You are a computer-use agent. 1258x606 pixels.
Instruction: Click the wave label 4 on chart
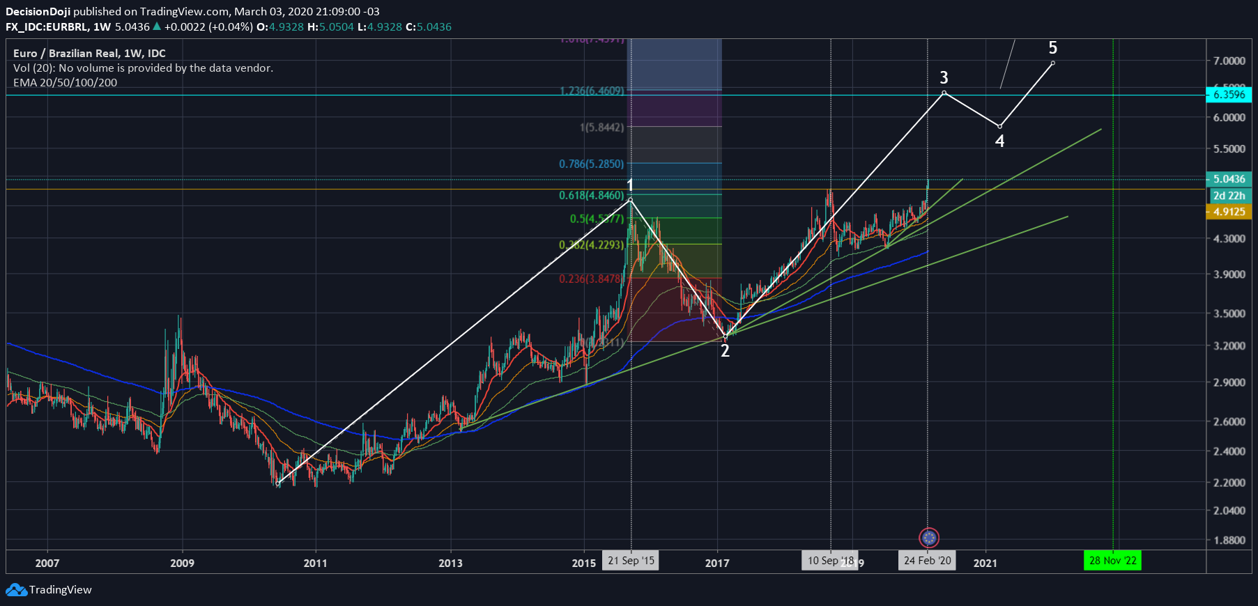(x=999, y=141)
